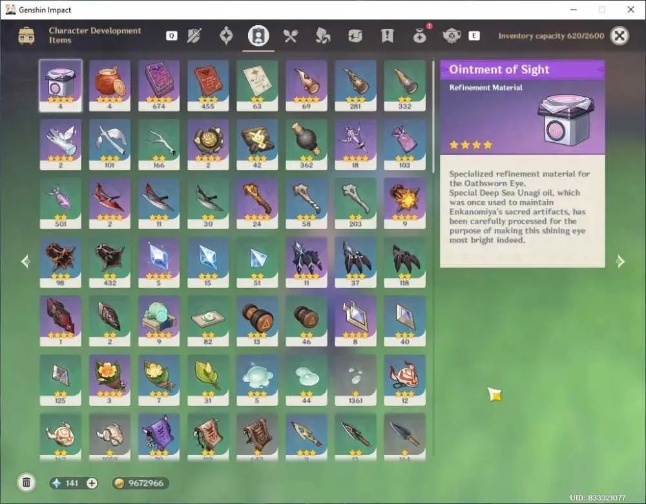Click the plus button next to 141
The height and width of the screenshot is (504, 646).
coord(92,483)
